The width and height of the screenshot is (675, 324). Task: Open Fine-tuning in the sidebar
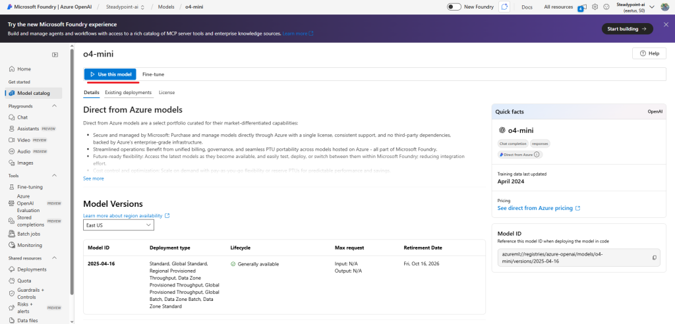pos(30,187)
